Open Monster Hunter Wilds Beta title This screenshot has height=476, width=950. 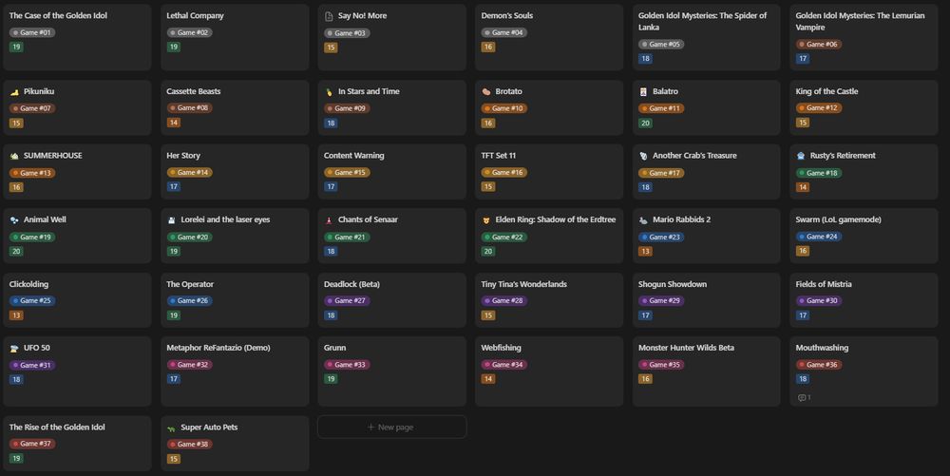pos(687,348)
